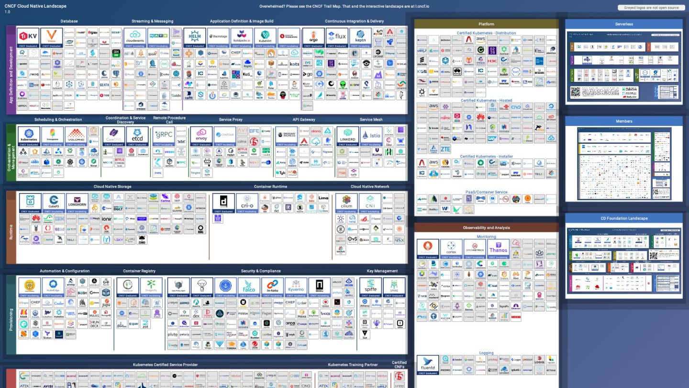The height and width of the screenshot is (388, 689).
Task: Select the spiffe key management card
Action: click(x=371, y=287)
